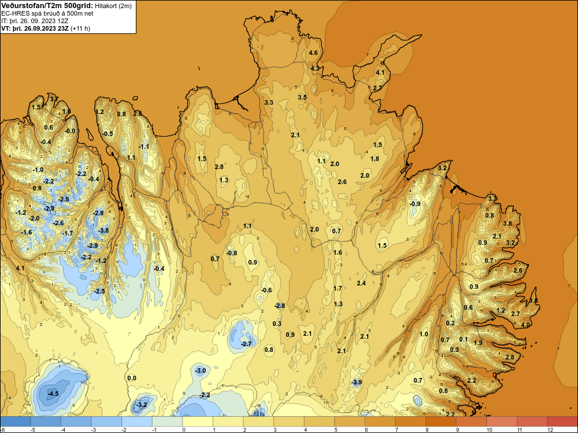Select the red swatch right of the 12 label
Image resolution: width=578 pixels, height=433 pixels.
point(562,421)
